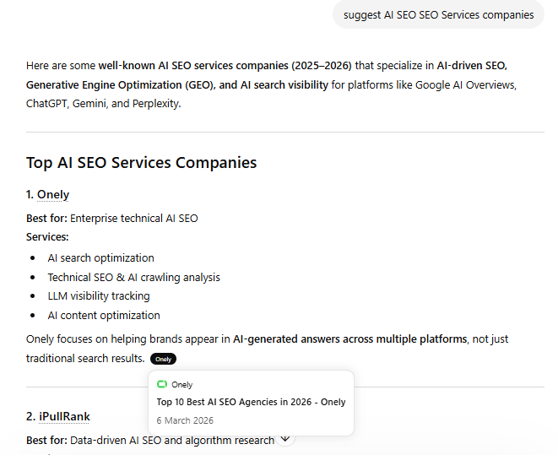558x455 pixels.
Task: Click the 'Services:' label under Onely
Action: tap(47, 237)
